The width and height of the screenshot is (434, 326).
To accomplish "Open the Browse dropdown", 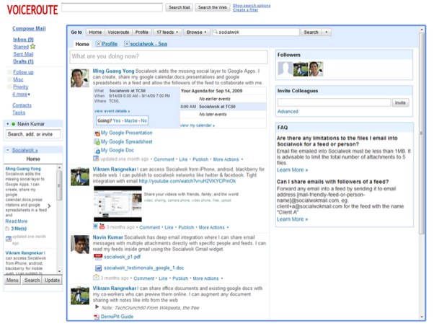I will tap(197, 32).
